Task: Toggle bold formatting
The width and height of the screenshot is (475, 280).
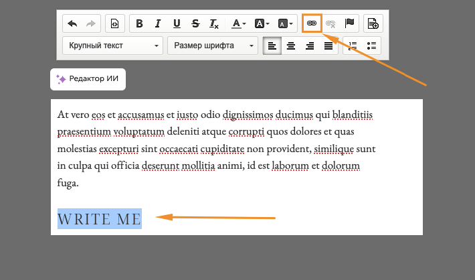Action: tap(139, 23)
